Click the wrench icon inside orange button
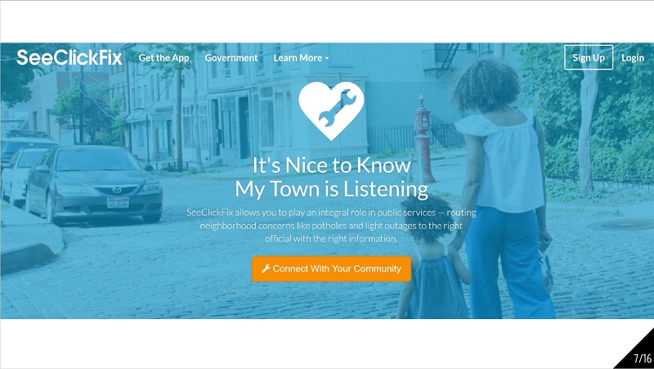Screen dimensions: 654x369 (267, 268)
